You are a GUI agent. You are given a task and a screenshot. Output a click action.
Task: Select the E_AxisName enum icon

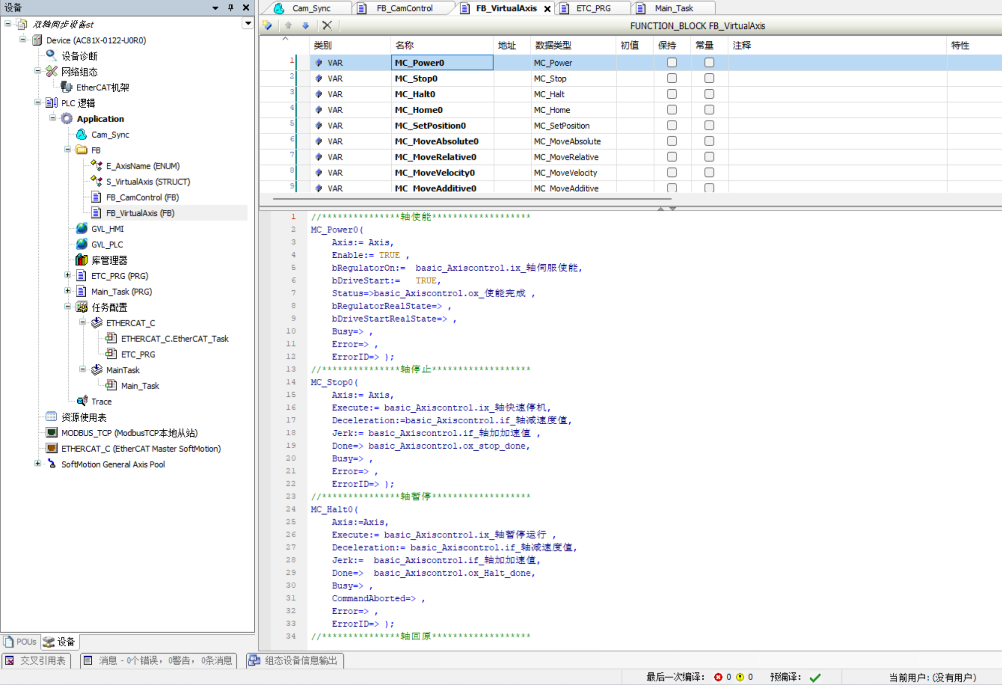click(x=96, y=166)
